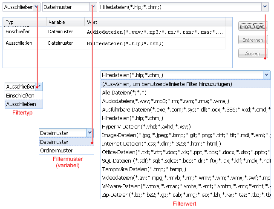Open the top Ausschließen filter type dropdown
Screen dimensions: 274x209
click(x=37, y=7)
